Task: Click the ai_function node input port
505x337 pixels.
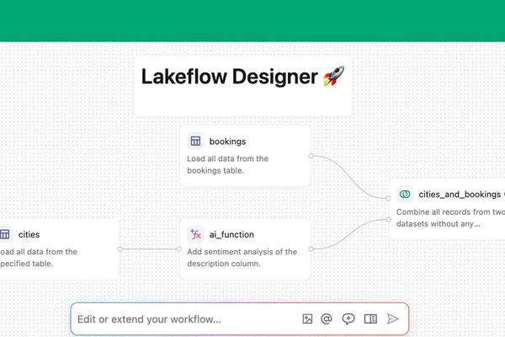Action: (179, 249)
